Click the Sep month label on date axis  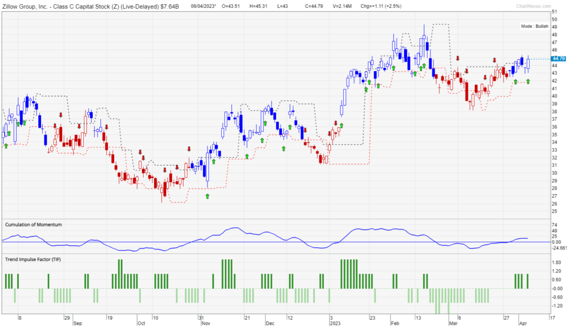[x=78, y=323]
